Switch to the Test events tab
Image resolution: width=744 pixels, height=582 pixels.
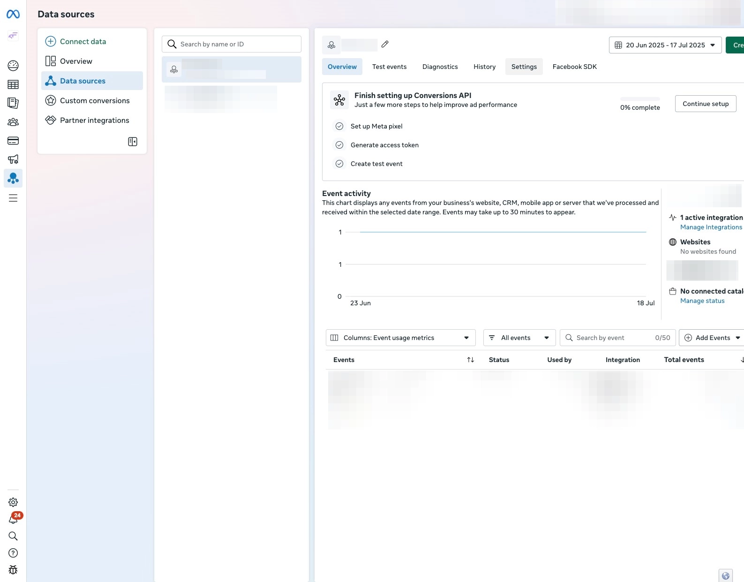click(389, 67)
